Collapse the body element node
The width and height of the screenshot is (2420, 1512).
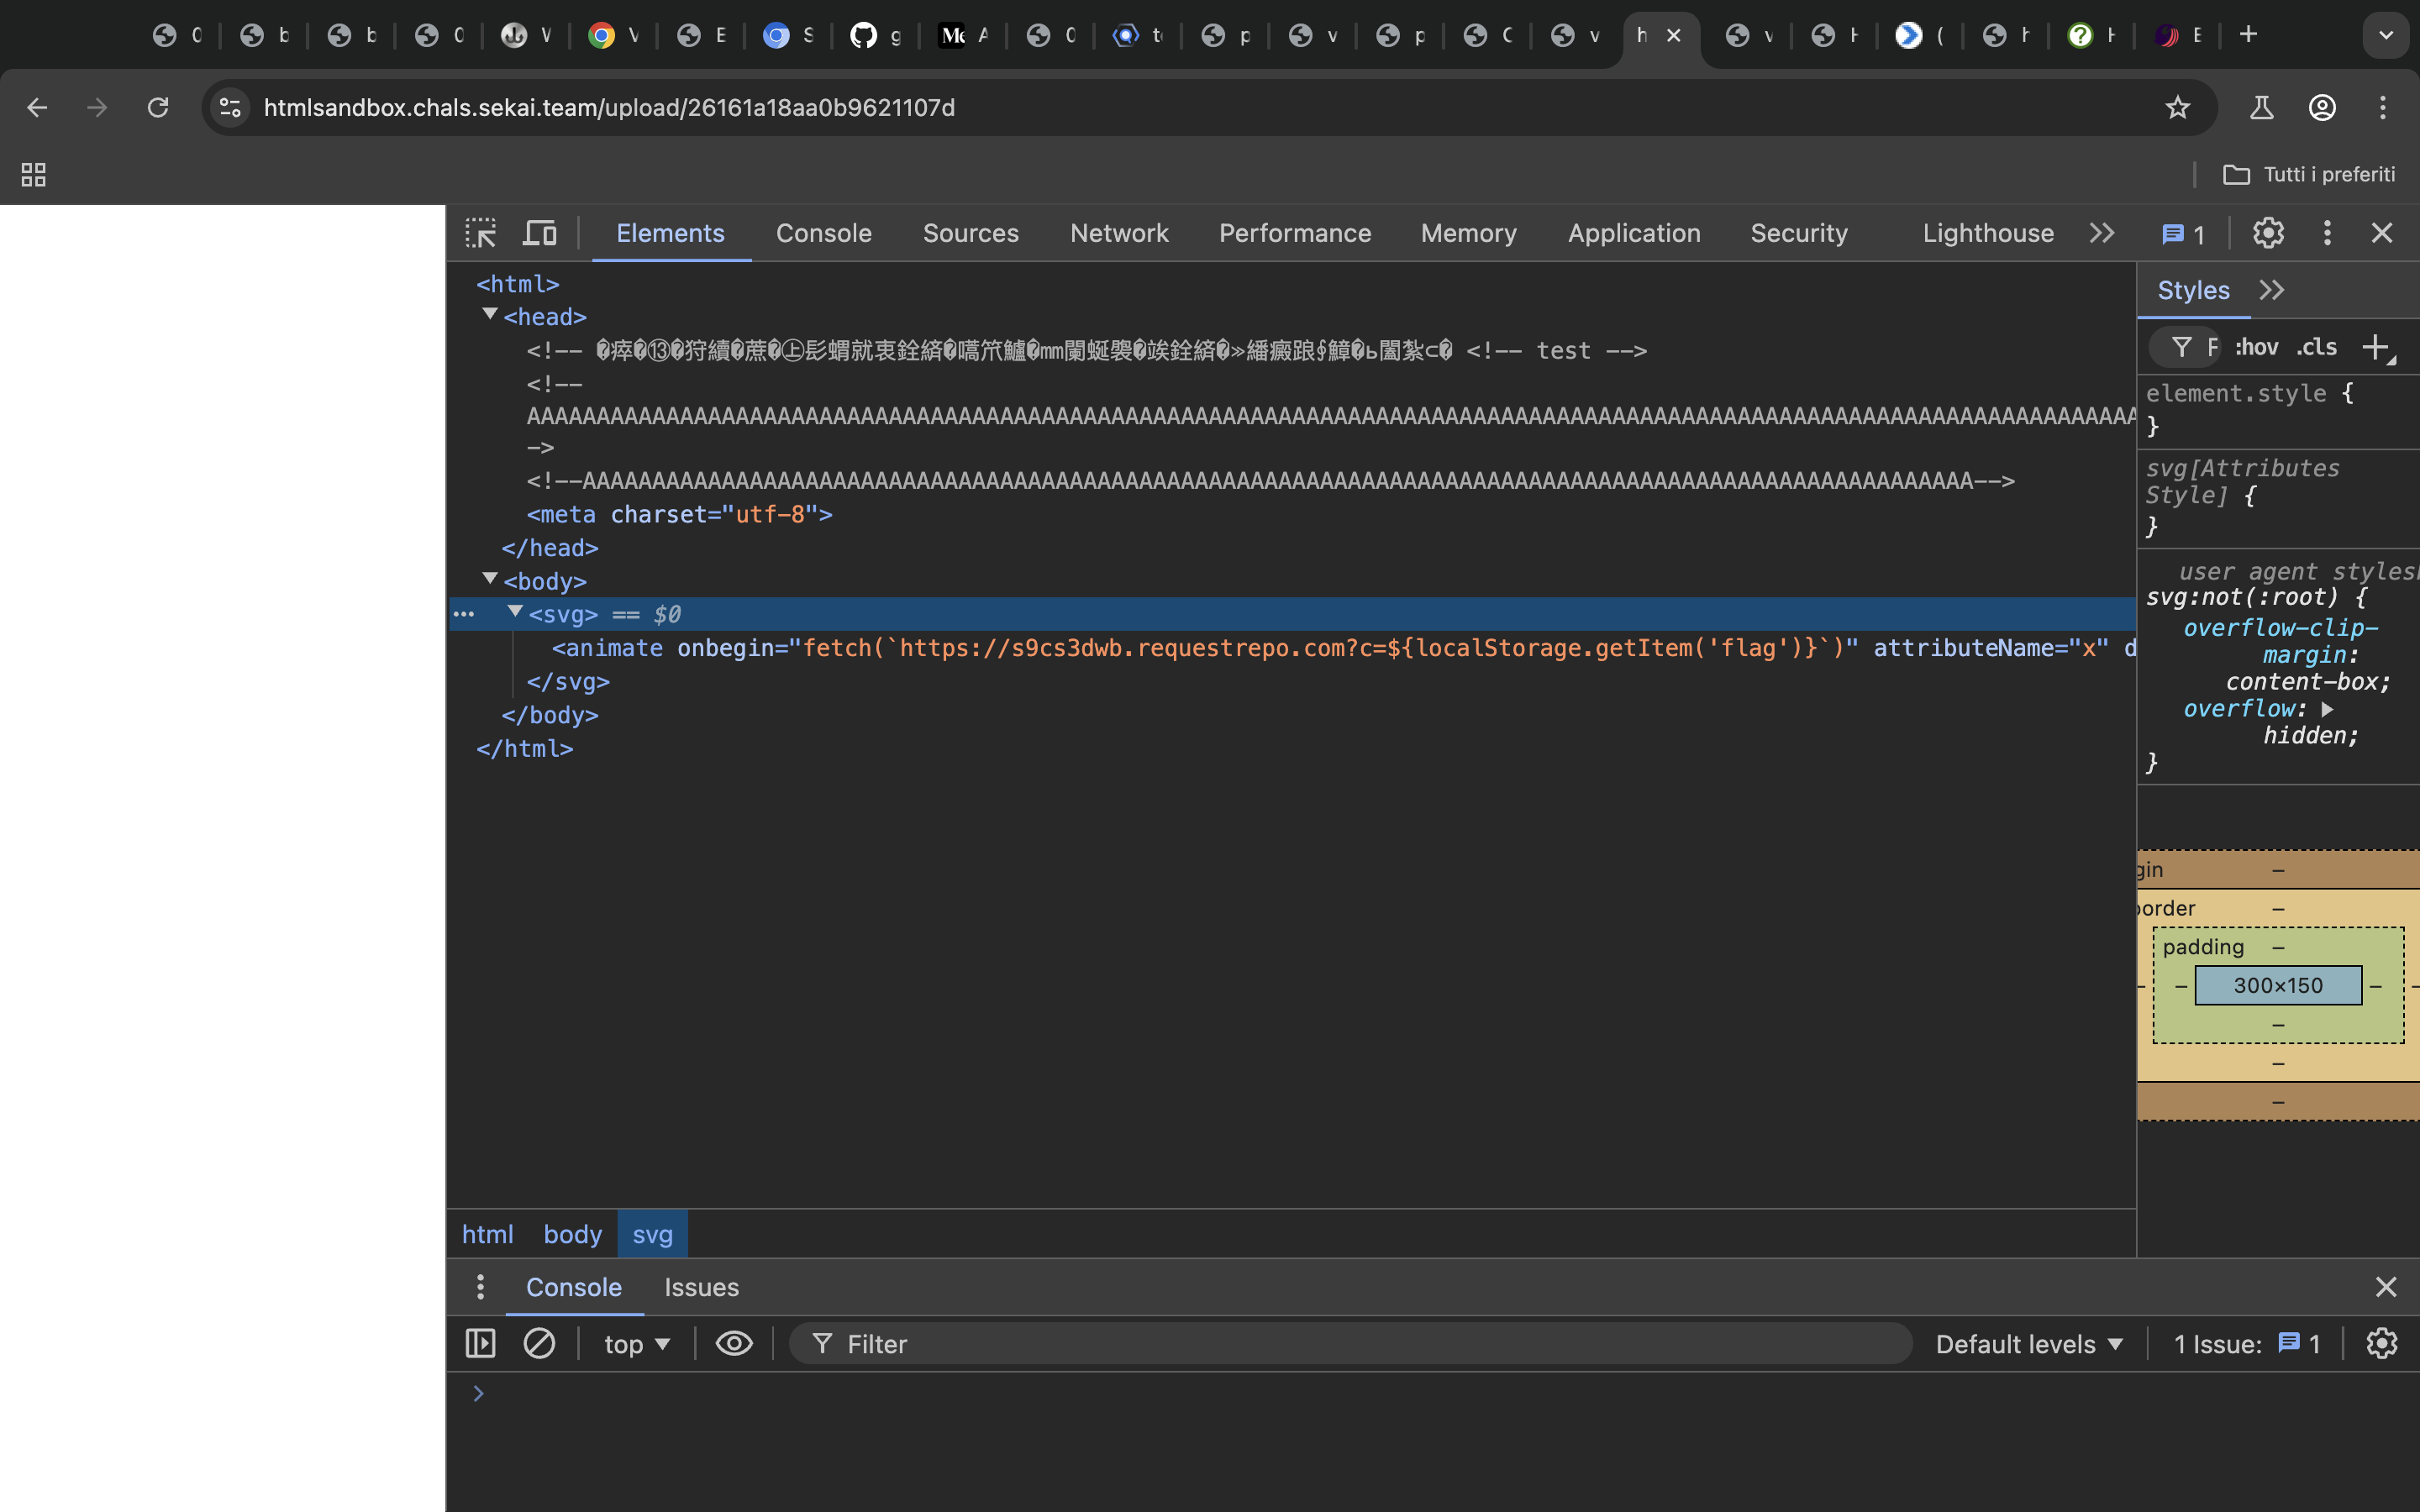coord(490,579)
